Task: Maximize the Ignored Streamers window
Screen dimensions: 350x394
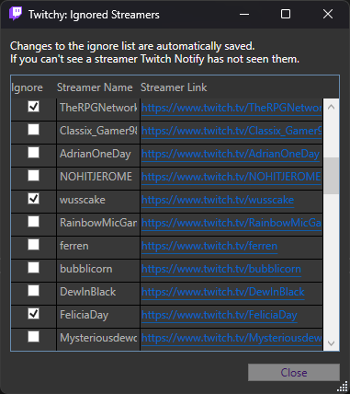Action: pos(286,14)
